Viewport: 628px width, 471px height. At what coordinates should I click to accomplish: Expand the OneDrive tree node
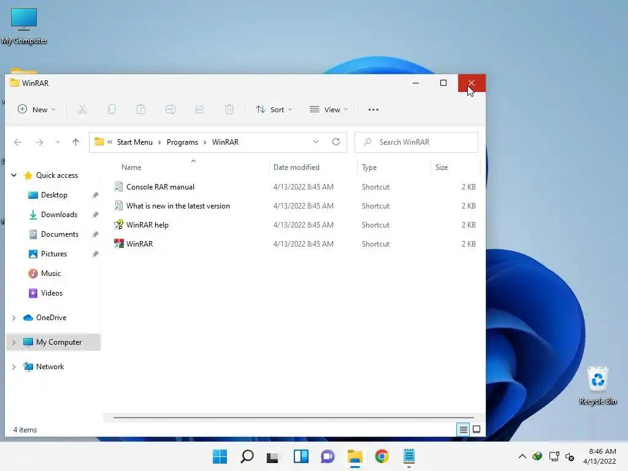pyautogui.click(x=13, y=318)
